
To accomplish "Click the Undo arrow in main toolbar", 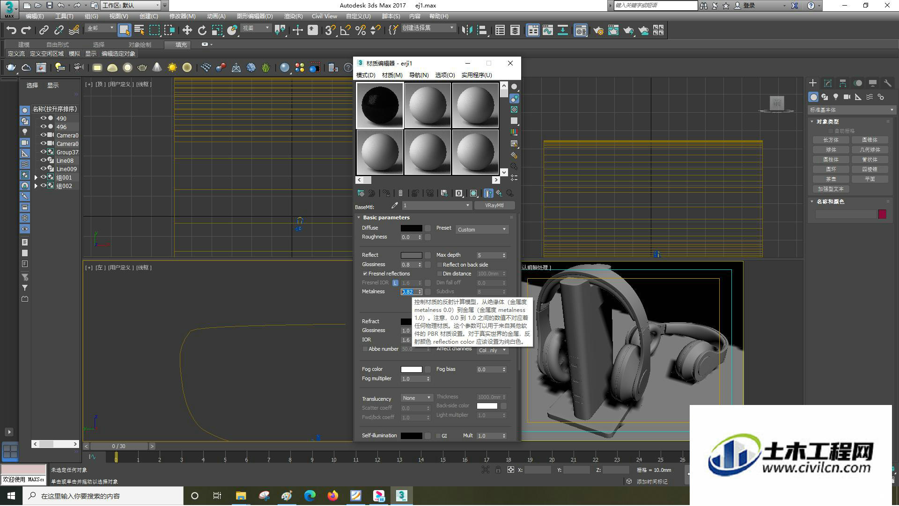I will [x=11, y=30].
